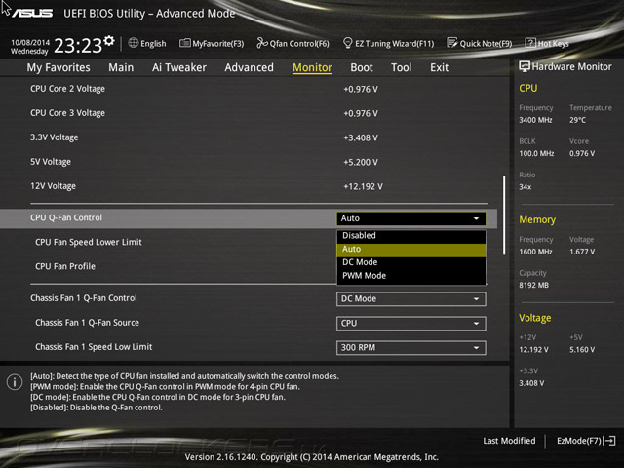This screenshot has height=468, width=624.
Task: Click the 23:23 clock display
Action: click(x=78, y=45)
